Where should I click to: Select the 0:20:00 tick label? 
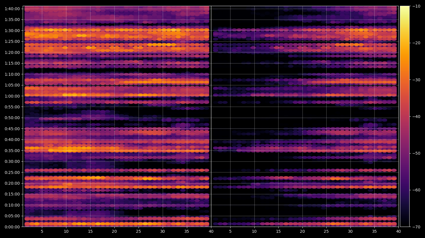pyautogui.click(x=12, y=183)
